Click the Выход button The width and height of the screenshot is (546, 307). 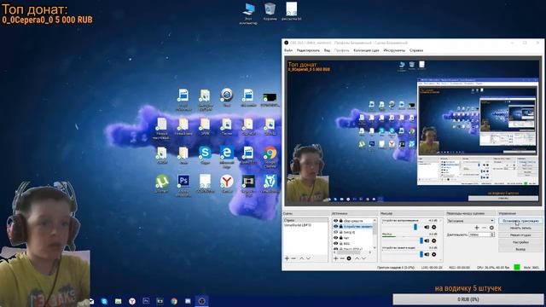click(x=520, y=249)
